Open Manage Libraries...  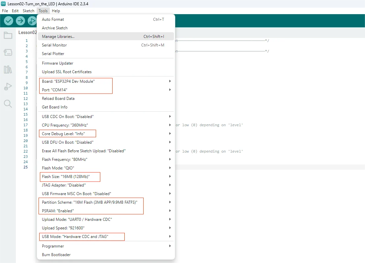tap(106, 37)
